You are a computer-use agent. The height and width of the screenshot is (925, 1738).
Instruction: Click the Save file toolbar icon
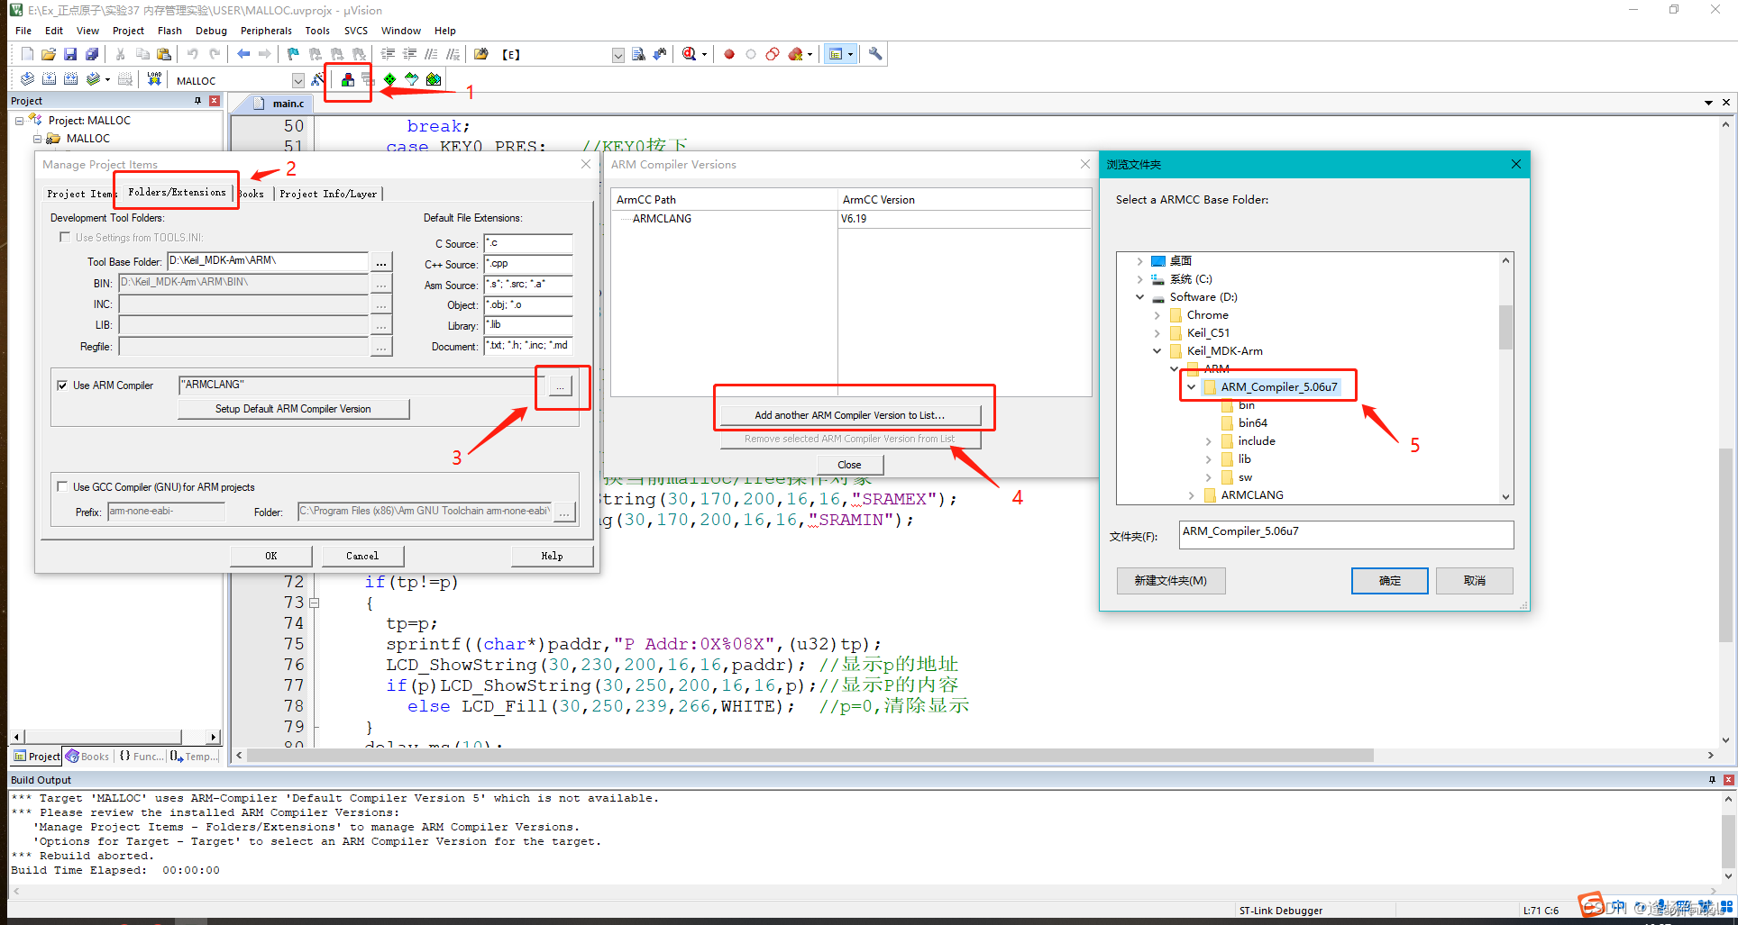point(69,54)
